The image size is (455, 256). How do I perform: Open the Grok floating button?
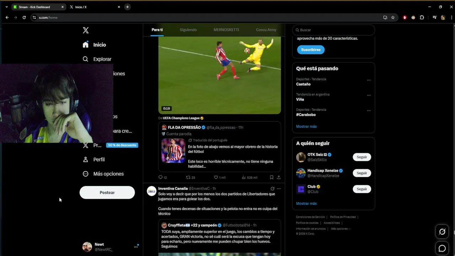(x=442, y=232)
